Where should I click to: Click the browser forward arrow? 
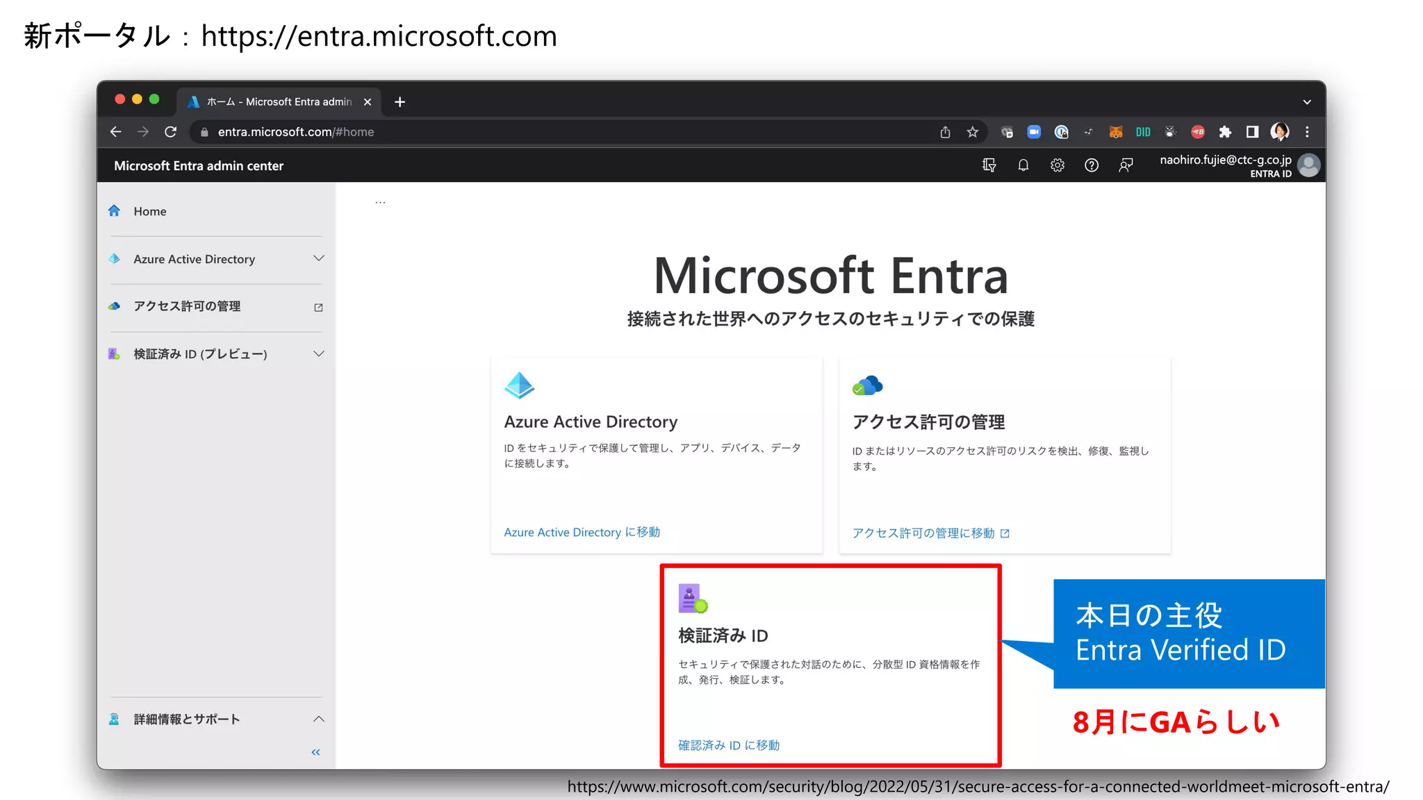143,132
